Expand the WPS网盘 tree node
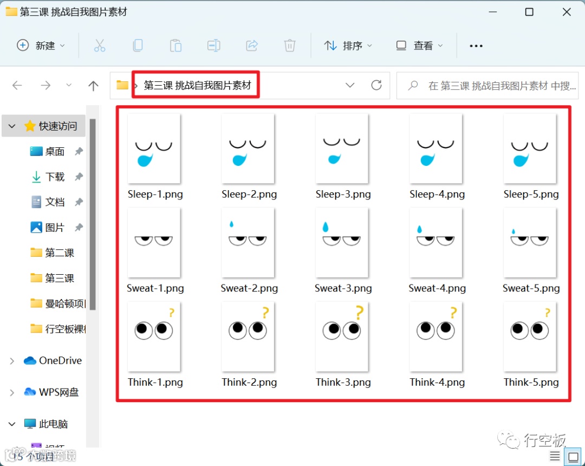 click(12, 392)
